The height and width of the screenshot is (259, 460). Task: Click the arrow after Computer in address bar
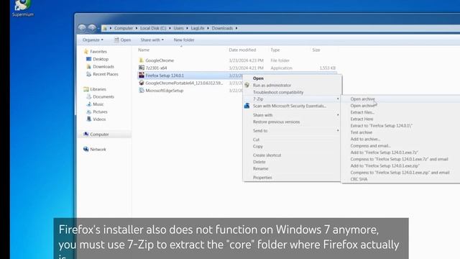coord(137,28)
